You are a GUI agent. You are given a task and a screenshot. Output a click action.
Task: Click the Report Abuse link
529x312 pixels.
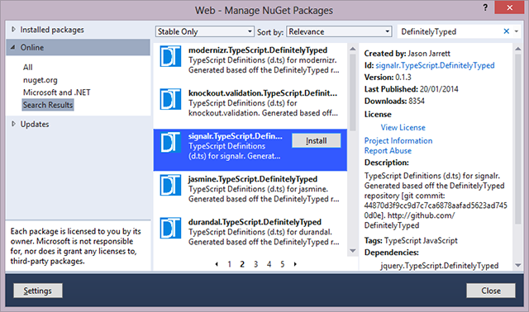click(388, 150)
